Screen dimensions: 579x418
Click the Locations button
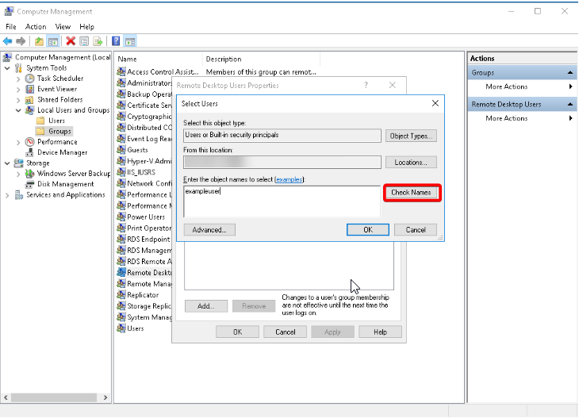pos(411,162)
